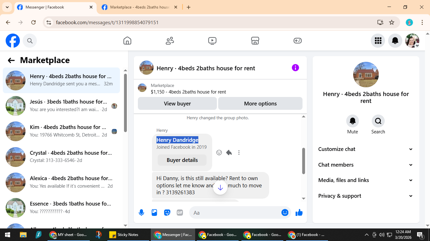Viewport: 430px width, 241px height.
Task: Send a thumbs up like
Action: (x=299, y=213)
